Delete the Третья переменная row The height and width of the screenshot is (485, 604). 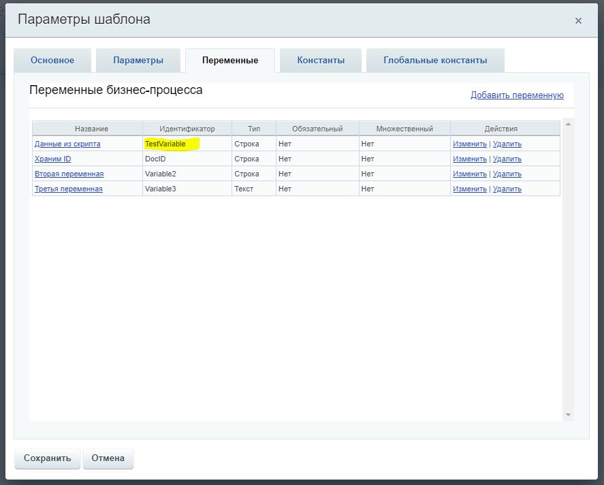[507, 189]
